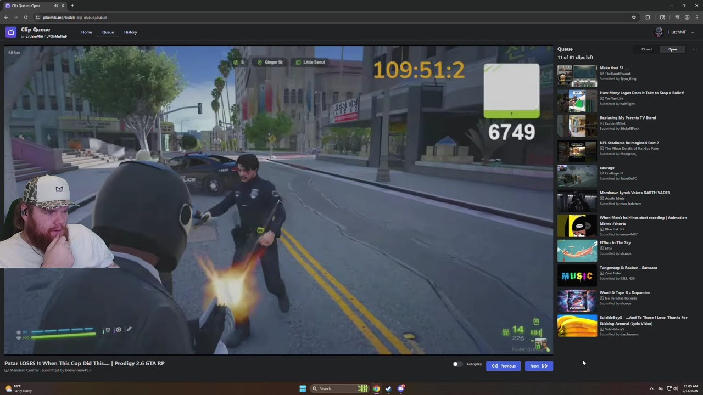Click the current clip's title text
Image resolution: width=703 pixels, height=395 pixels.
(x=85, y=363)
